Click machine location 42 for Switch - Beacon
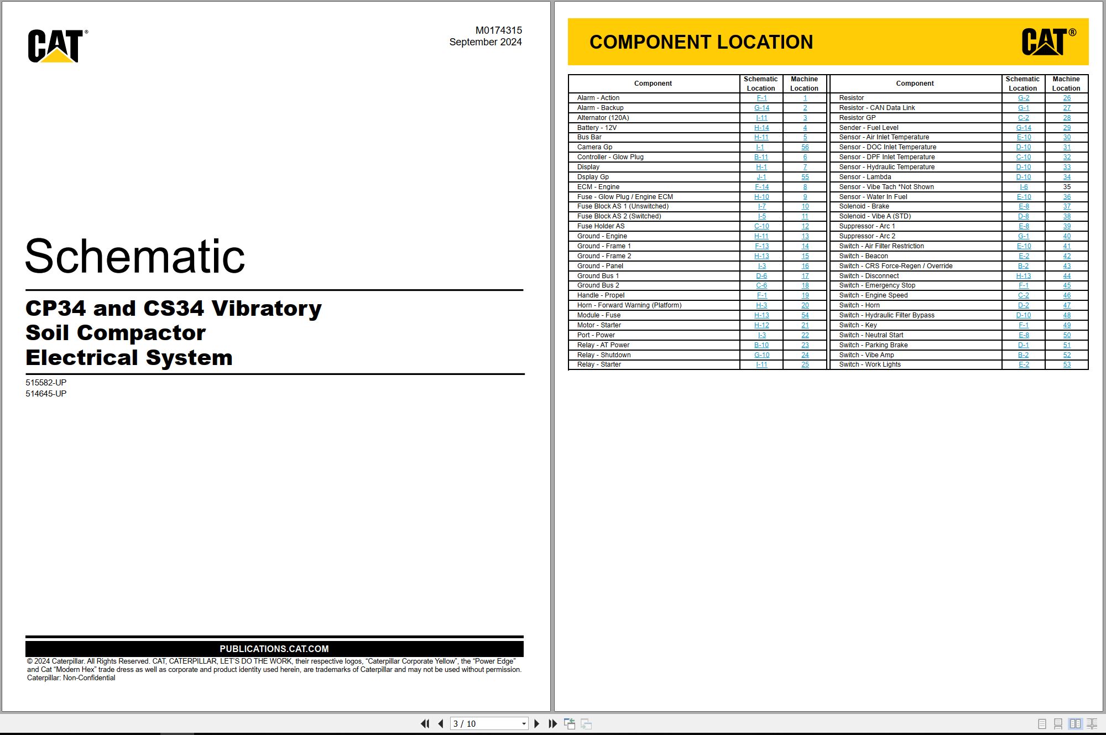This screenshot has width=1106, height=735. click(x=1067, y=256)
